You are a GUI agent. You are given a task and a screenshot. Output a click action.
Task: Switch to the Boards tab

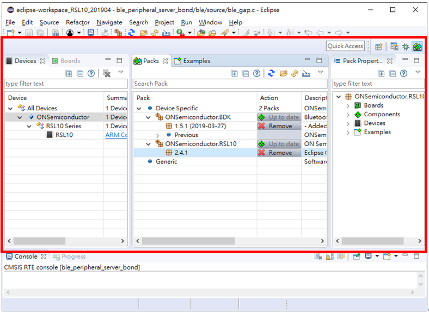point(70,61)
